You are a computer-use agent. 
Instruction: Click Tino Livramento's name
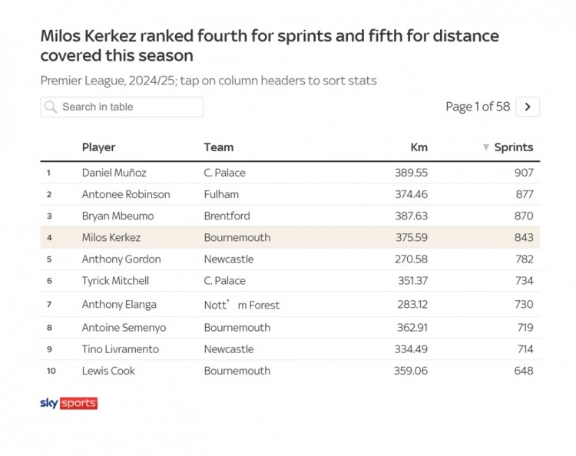tap(121, 349)
